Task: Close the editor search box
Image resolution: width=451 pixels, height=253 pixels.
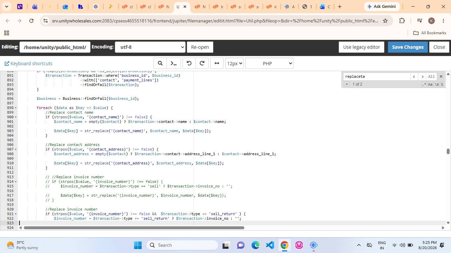Action: (x=441, y=76)
